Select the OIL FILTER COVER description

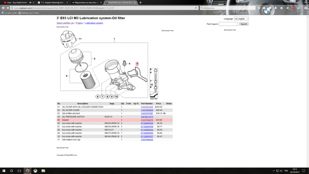pyautogui.click(x=70, y=110)
